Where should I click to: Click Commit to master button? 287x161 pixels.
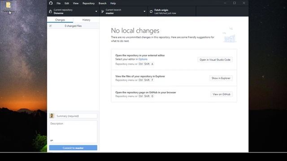73,148
